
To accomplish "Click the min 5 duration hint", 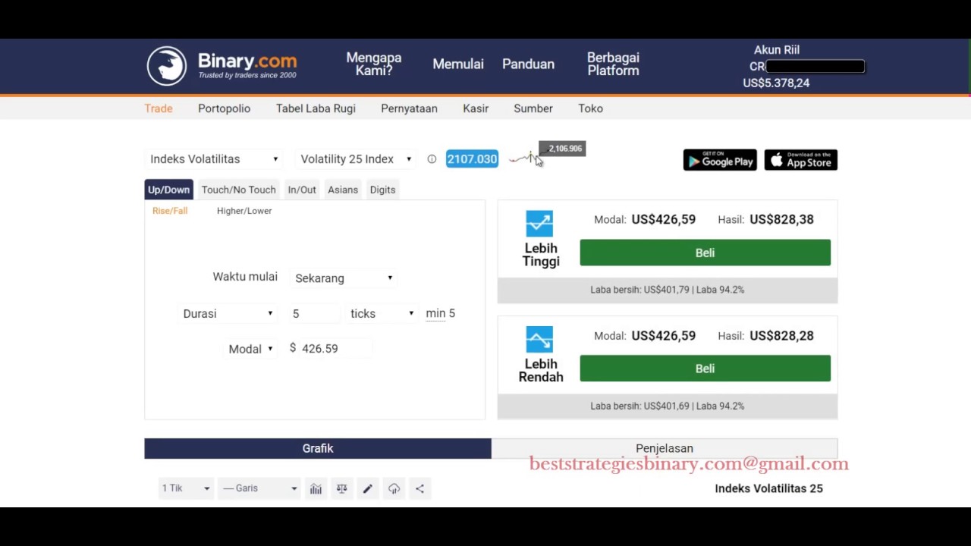I will point(441,313).
